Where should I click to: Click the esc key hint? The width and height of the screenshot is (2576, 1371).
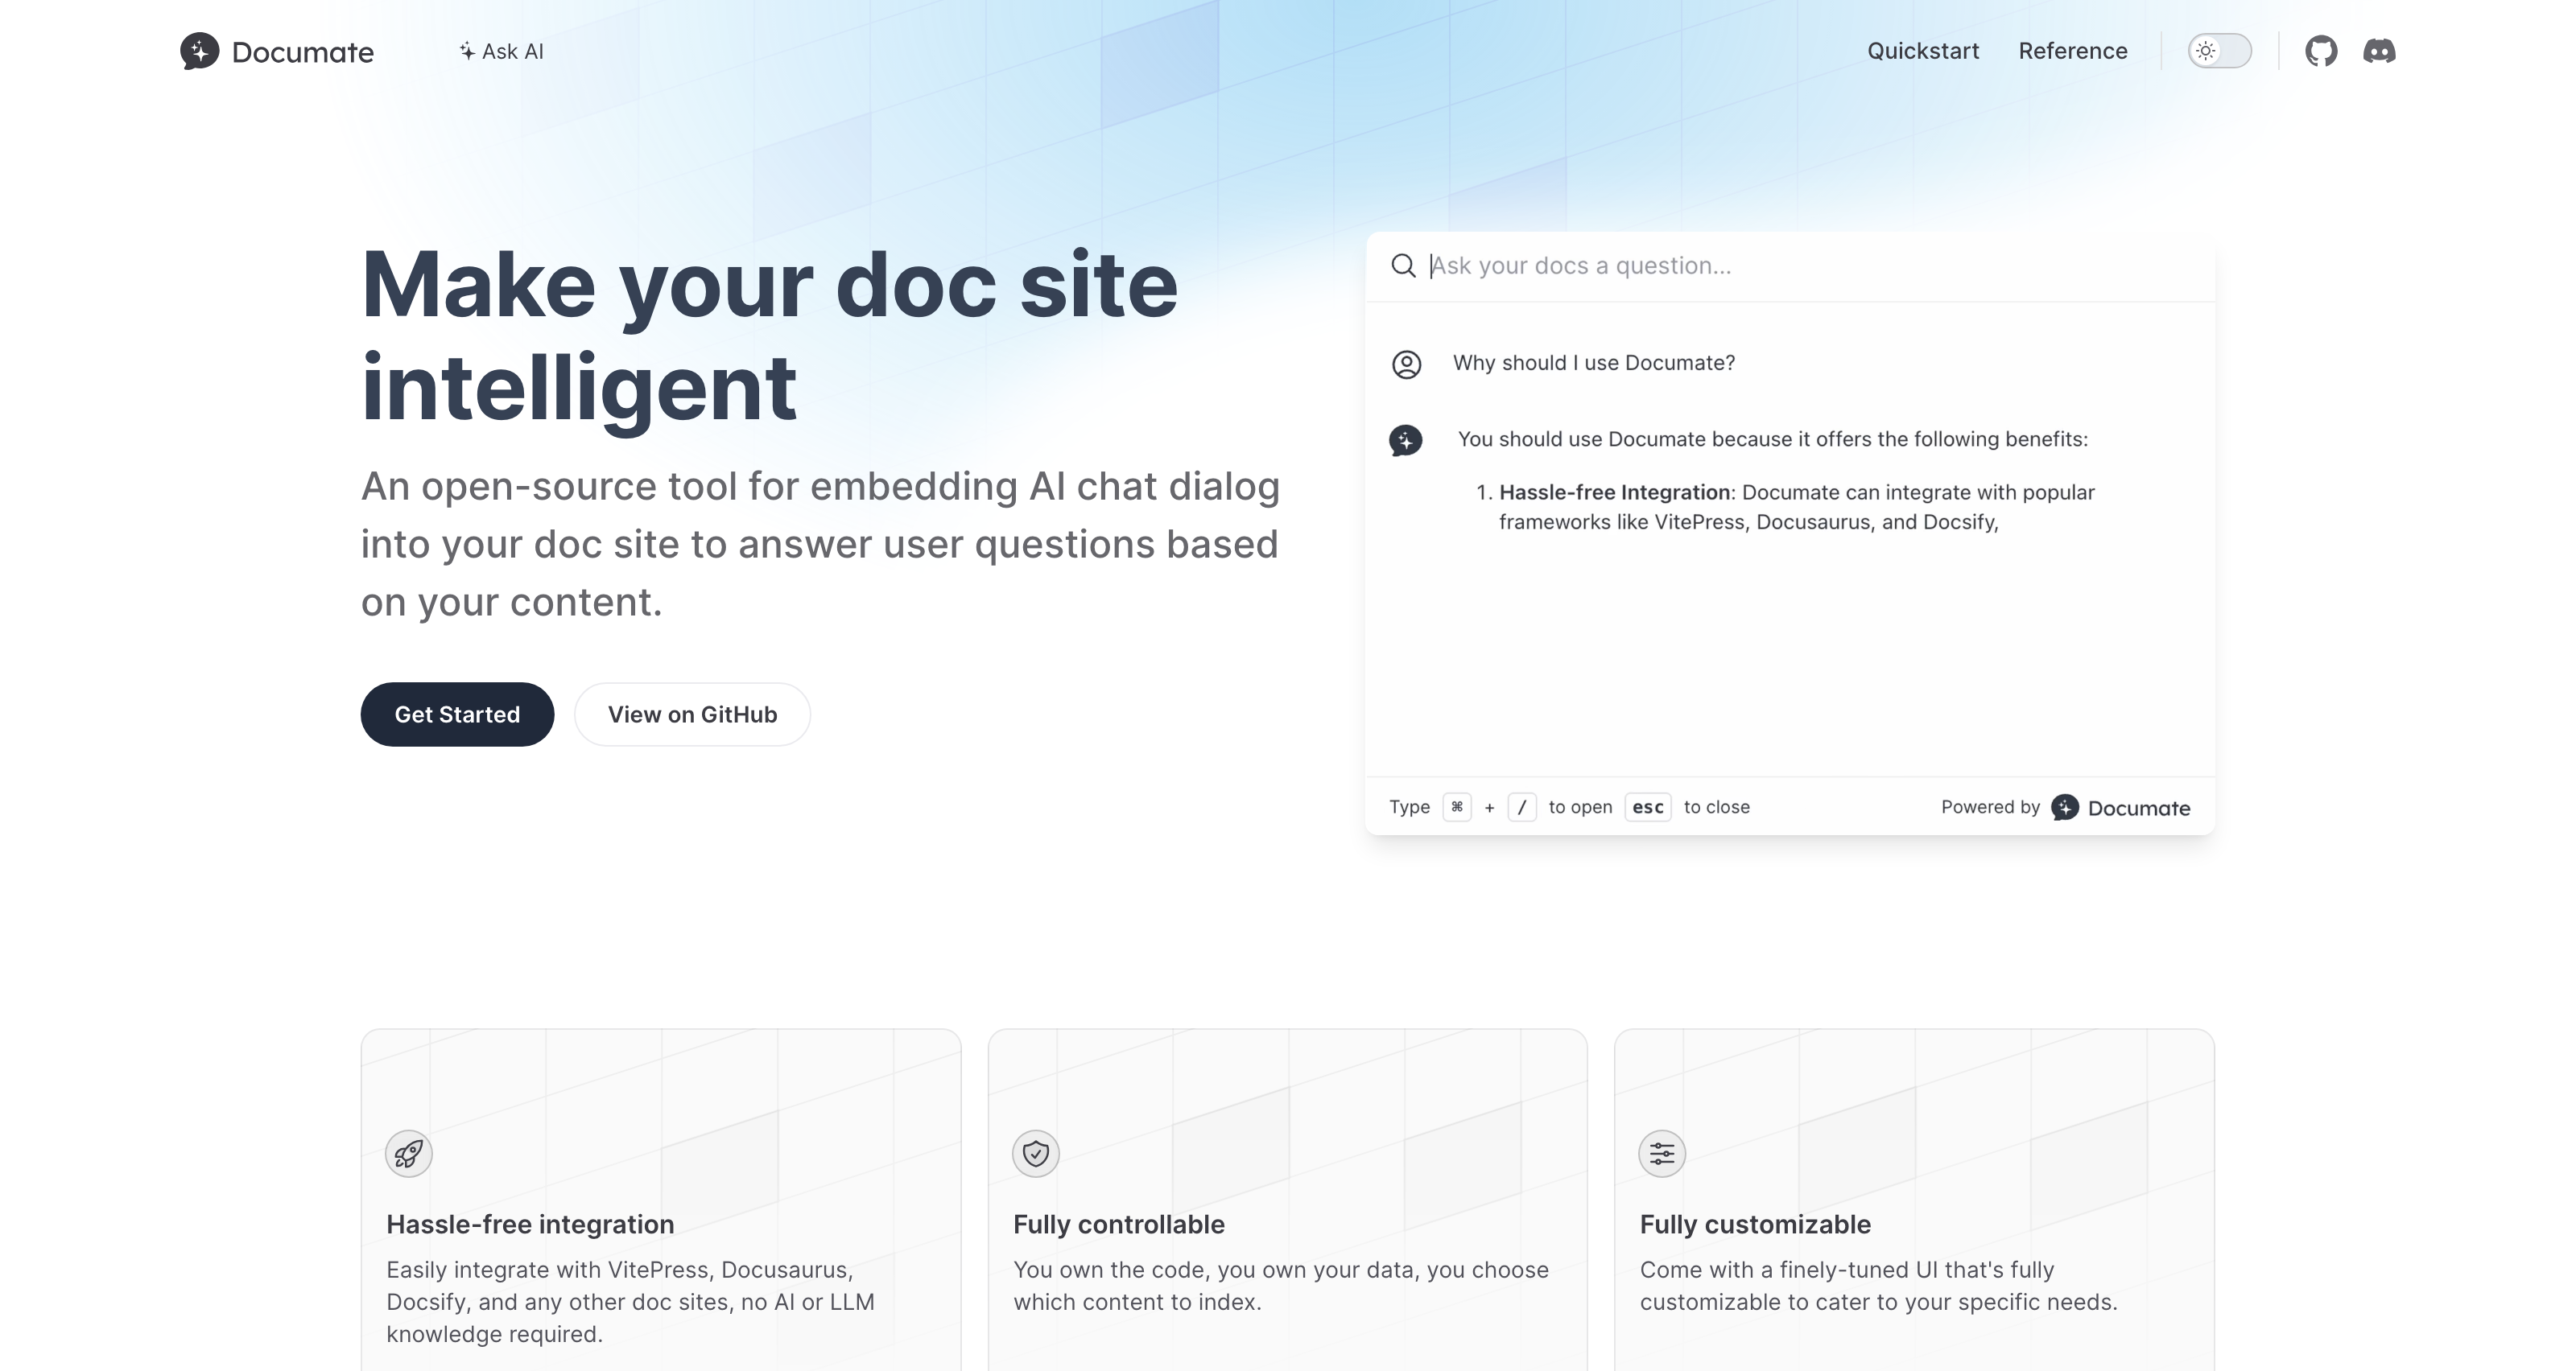pos(1647,808)
